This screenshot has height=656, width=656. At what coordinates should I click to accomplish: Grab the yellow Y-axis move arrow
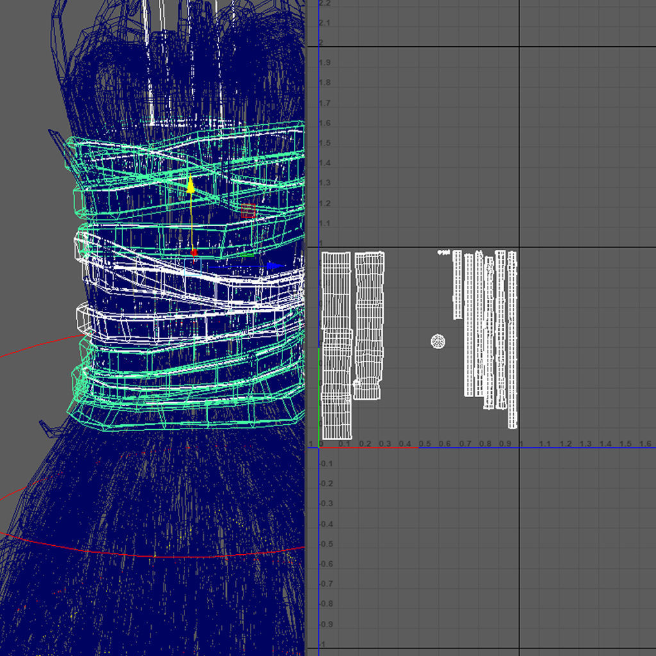[191, 185]
